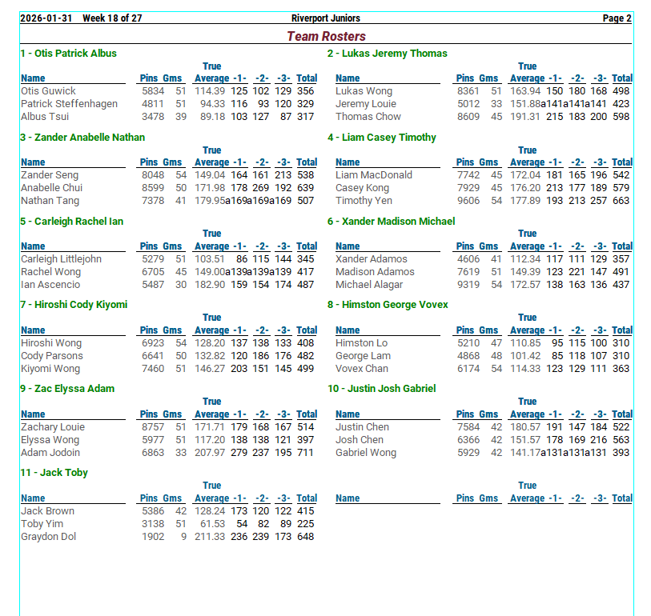Click team heading 4 - Liam Casey Timothy
This screenshot has height=616, width=651.
[x=381, y=138]
